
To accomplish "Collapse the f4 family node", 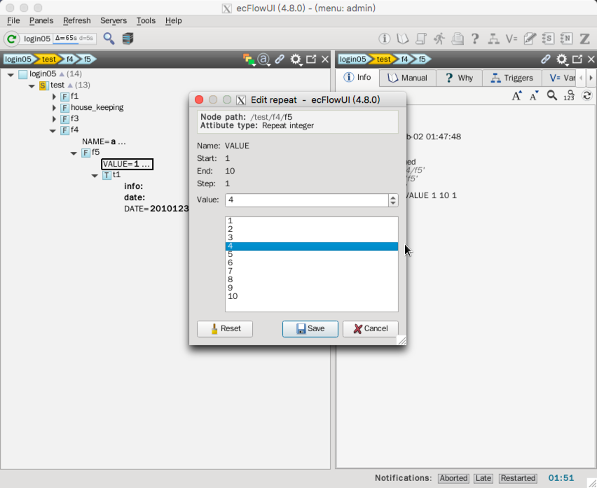I will tap(53, 131).
